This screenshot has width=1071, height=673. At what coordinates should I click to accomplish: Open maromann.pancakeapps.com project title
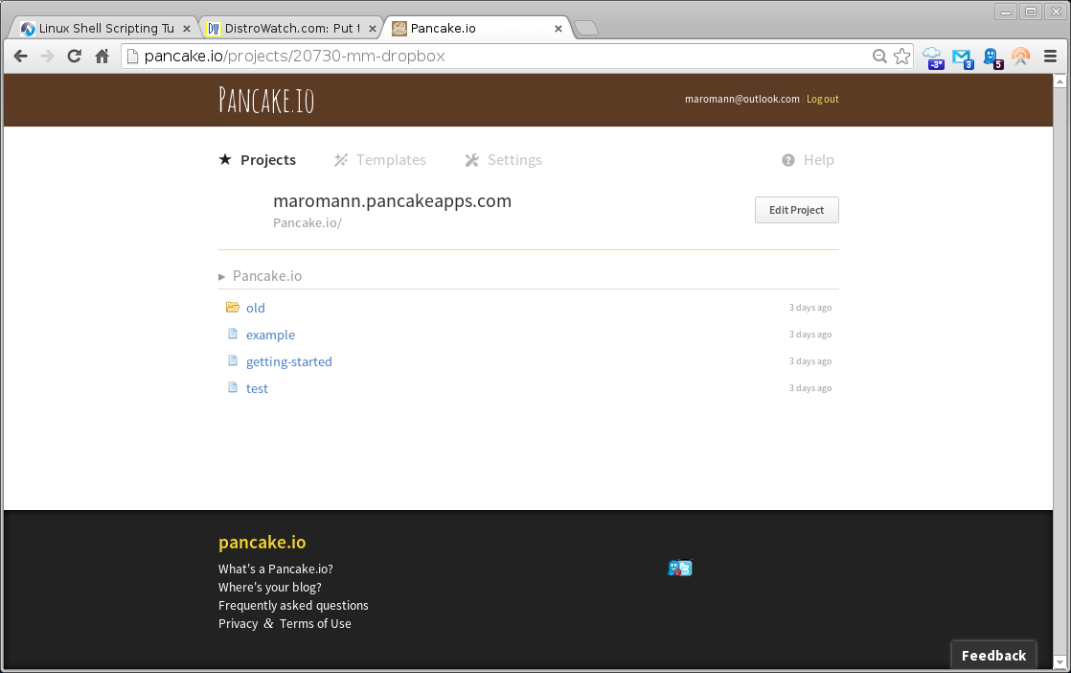pos(392,201)
